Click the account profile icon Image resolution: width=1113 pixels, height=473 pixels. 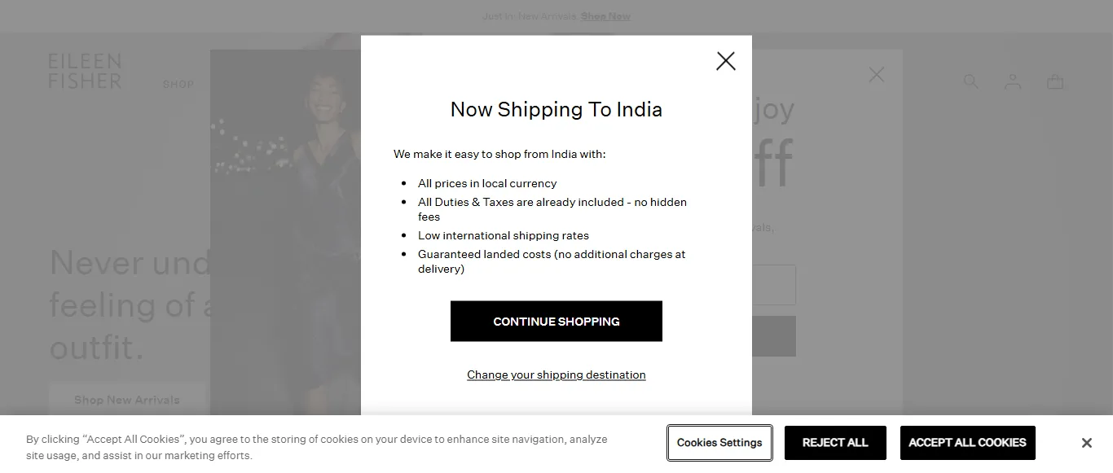[x=1013, y=81]
